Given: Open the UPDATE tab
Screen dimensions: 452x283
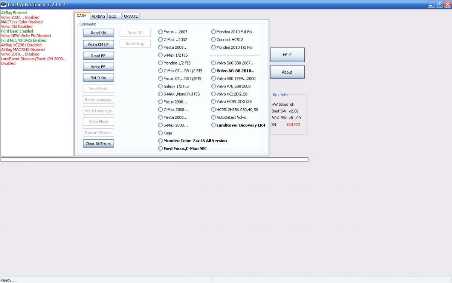Looking at the screenshot, I should (131, 16).
